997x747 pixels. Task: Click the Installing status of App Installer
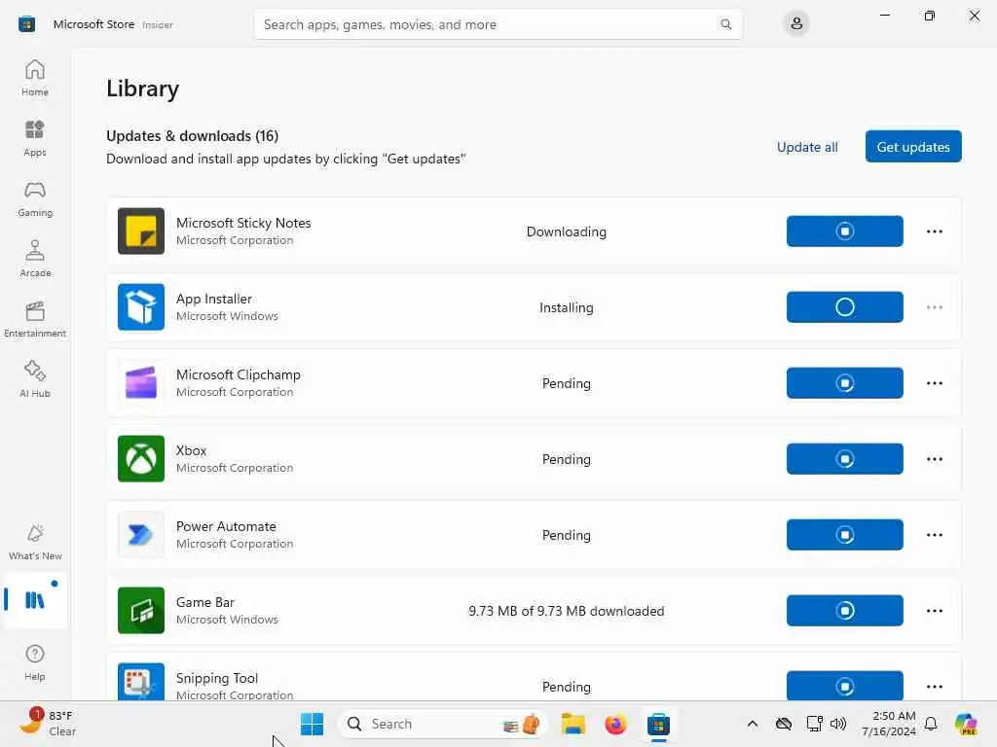pos(567,307)
